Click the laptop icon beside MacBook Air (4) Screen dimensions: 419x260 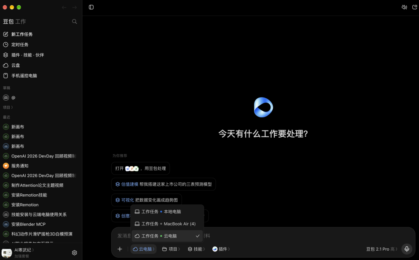137,224
